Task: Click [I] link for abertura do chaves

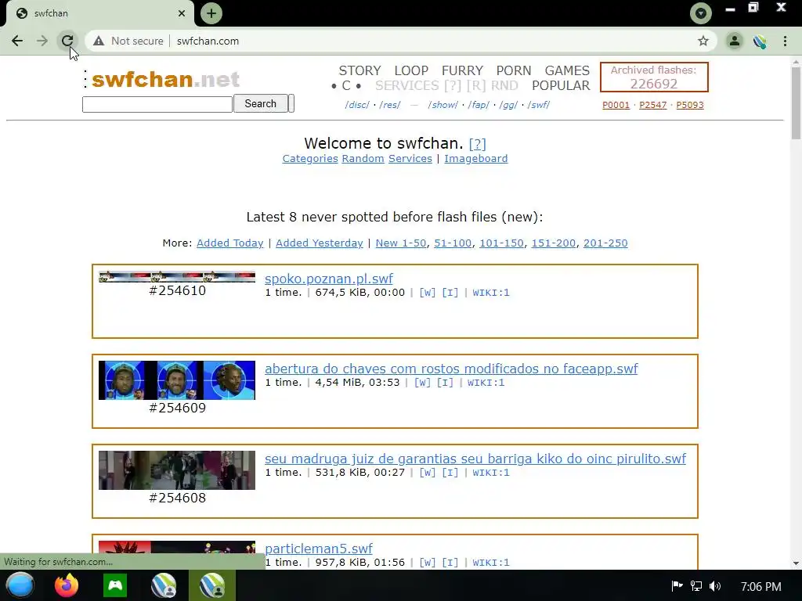Action: coord(445,382)
